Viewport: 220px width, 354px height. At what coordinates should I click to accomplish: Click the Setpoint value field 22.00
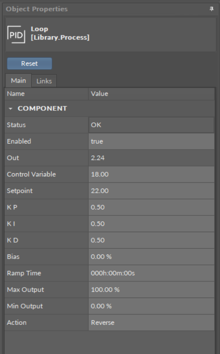click(x=151, y=191)
